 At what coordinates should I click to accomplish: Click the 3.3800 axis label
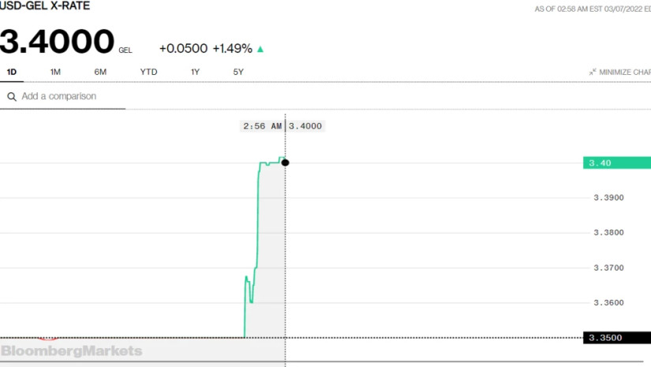click(608, 233)
